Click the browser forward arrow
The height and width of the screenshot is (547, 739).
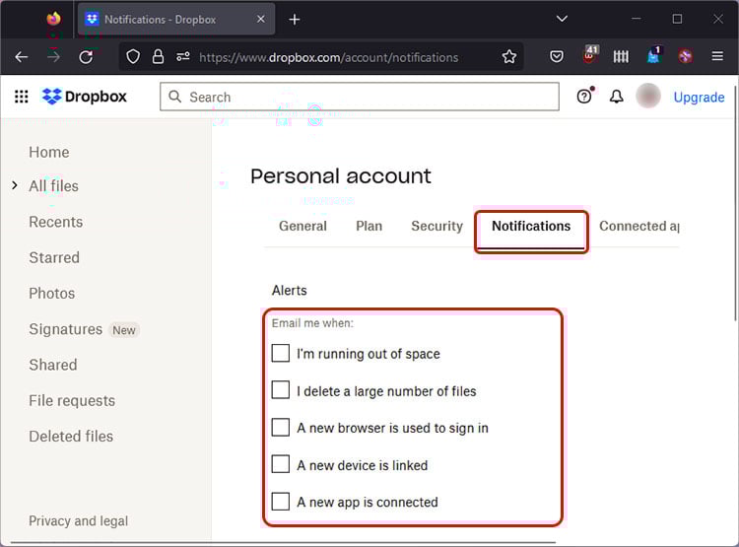point(54,57)
